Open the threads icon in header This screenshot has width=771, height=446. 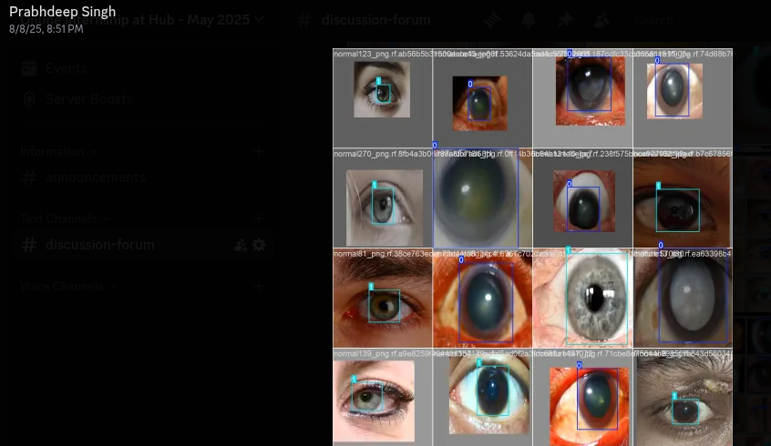(x=492, y=19)
